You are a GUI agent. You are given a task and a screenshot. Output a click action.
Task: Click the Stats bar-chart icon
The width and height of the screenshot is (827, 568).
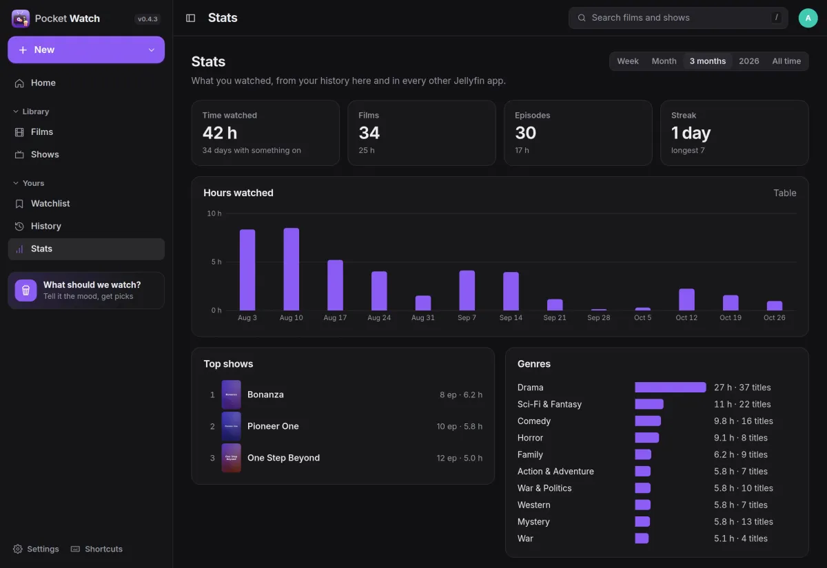[19, 249]
